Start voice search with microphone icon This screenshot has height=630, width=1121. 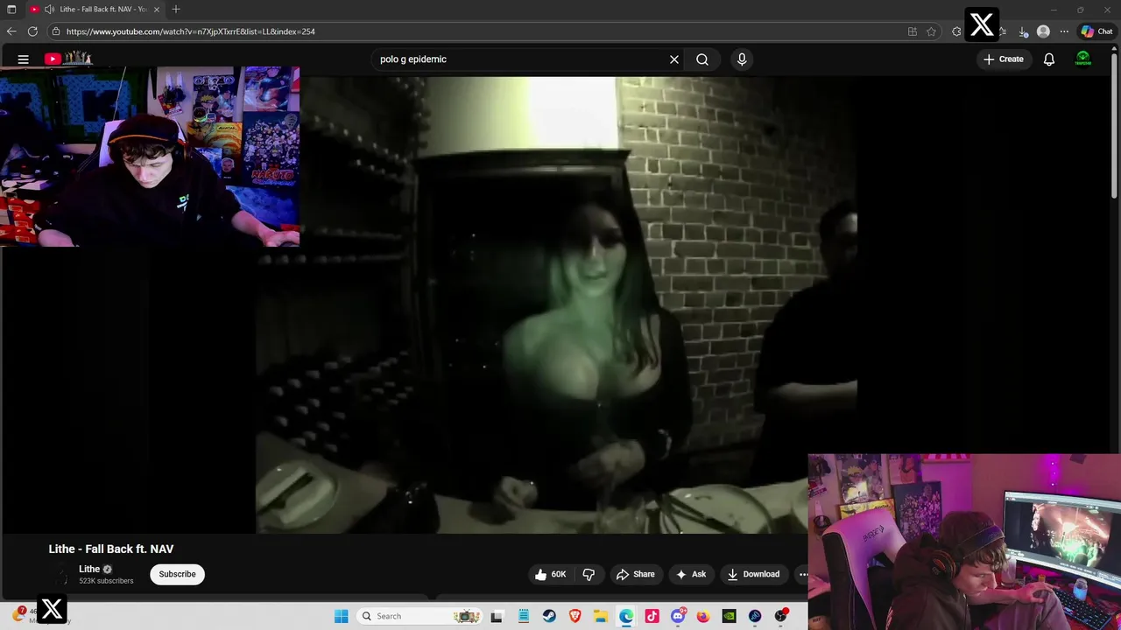[742, 59]
